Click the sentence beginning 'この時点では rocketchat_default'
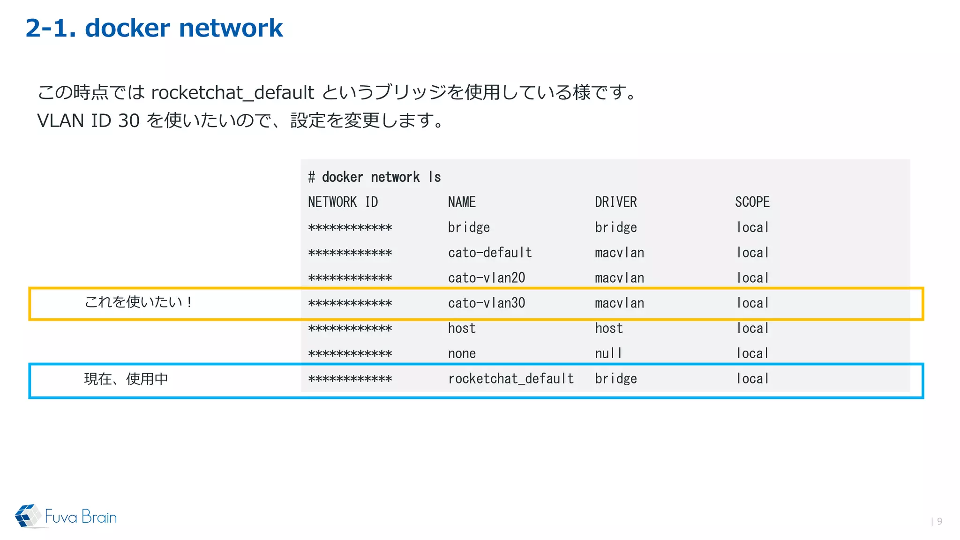This screenshot has height=540, width=960. tap(337, 92)
